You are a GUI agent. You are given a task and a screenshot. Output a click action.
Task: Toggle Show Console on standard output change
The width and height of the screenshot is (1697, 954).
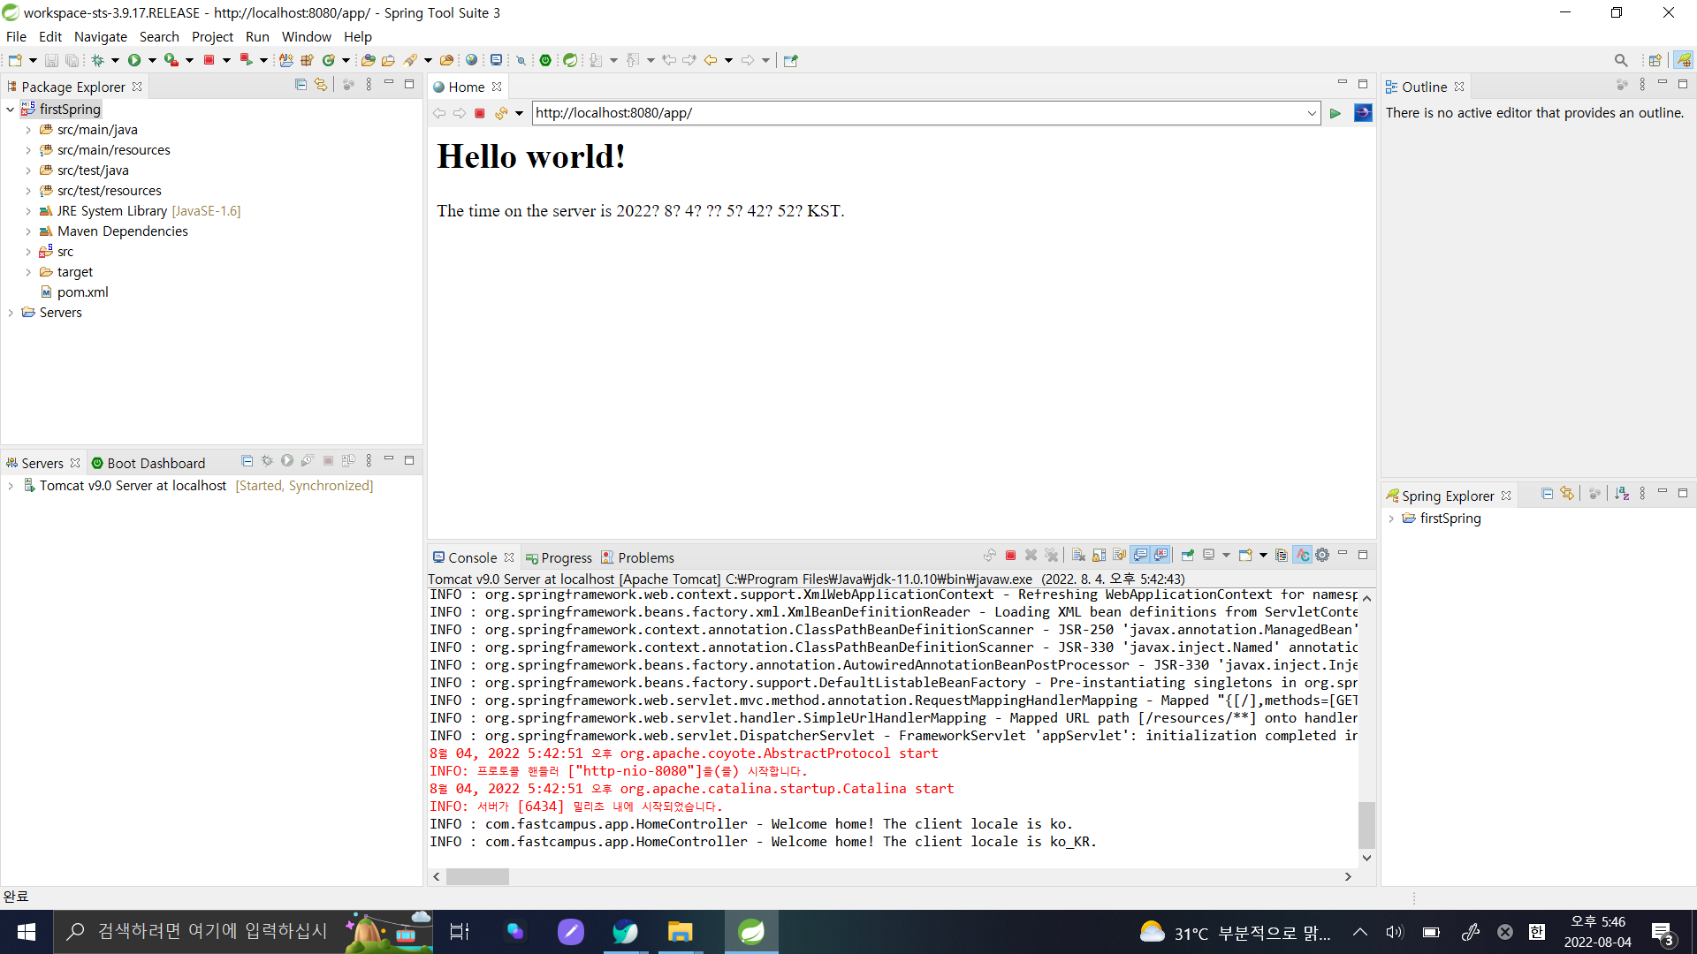tap(1140, 556)
